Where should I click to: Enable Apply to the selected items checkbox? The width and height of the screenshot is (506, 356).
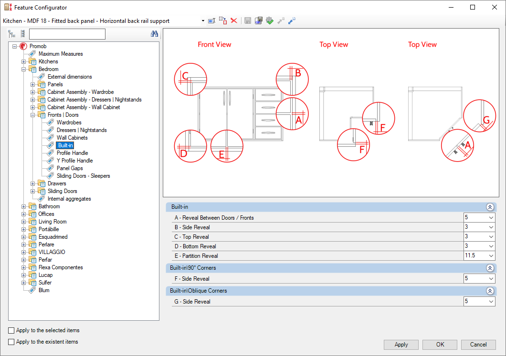11,330
